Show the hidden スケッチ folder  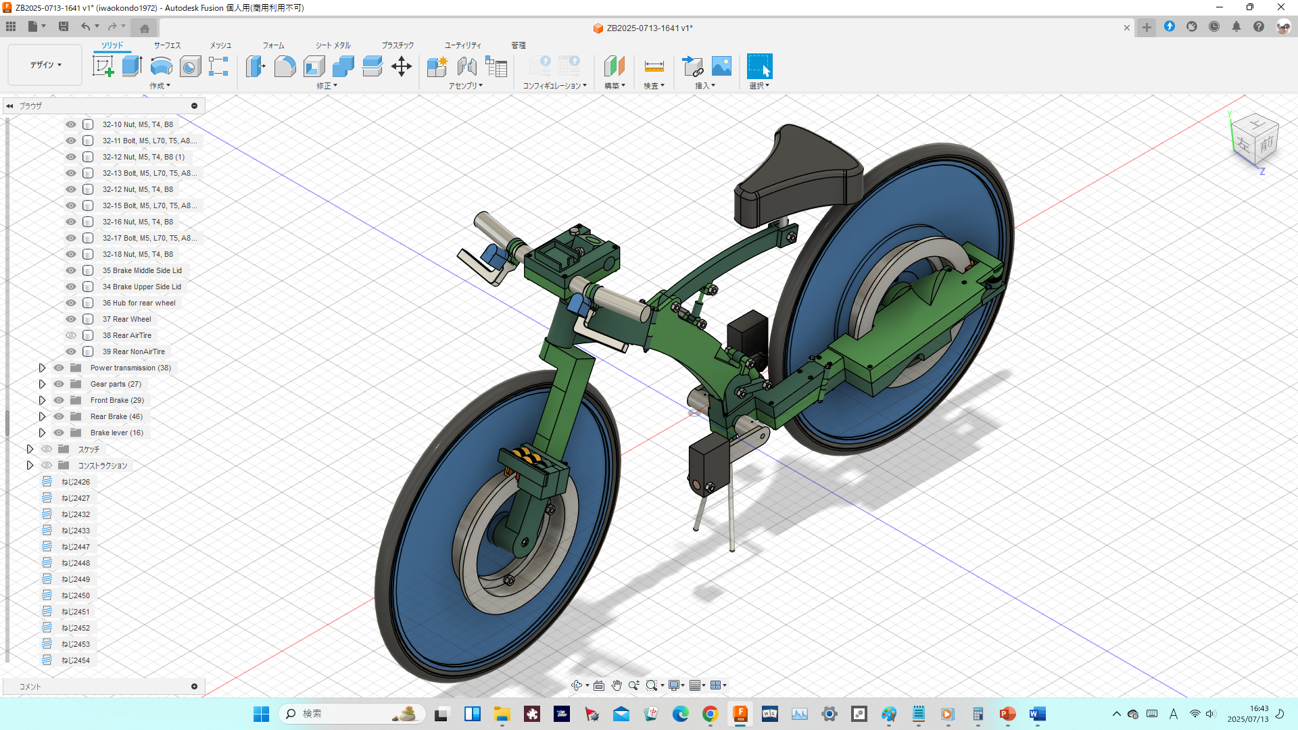pos(47,449)
